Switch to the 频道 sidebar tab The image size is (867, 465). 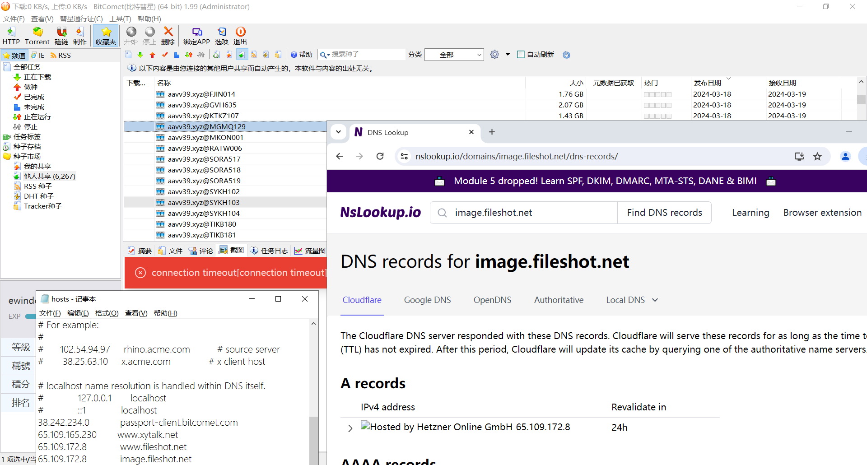tap(14, 55)
